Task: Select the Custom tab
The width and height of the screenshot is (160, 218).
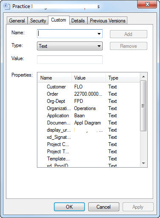Action: pyautogui.click(x=59, y=20)
